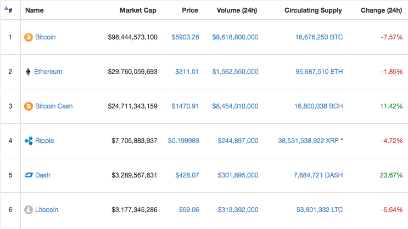The image size is (408, 229).
Task: Sort table by Price column
Action: pos(190,10)
